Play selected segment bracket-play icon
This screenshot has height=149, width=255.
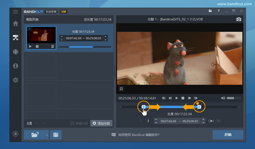211,121
